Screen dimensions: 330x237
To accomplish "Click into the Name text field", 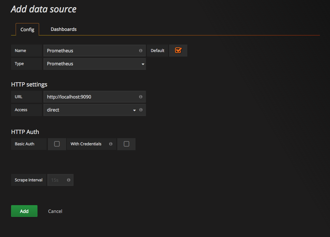I will click(91, 51).
